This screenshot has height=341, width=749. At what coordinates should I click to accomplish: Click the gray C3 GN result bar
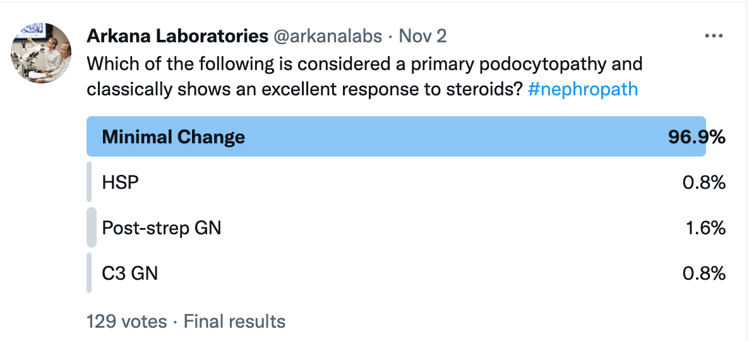89,273
